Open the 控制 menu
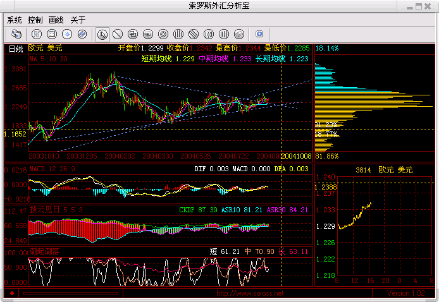The width and height of the screenshot is (439, 302). coord(35,20)
